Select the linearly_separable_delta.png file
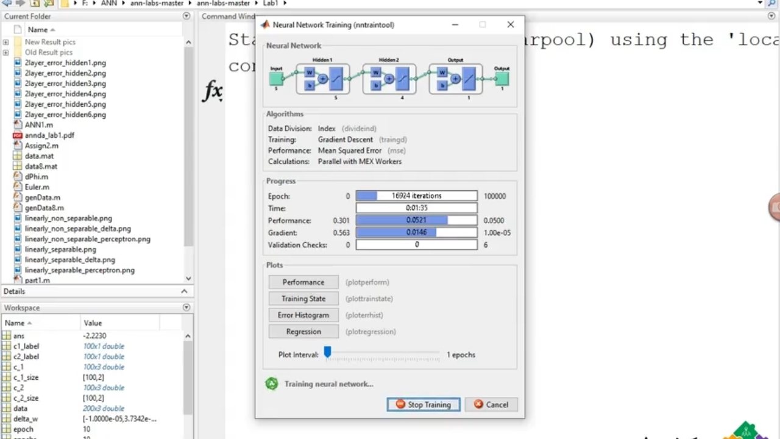This screenshot has height=439, width=780. [x=69, y=260]
